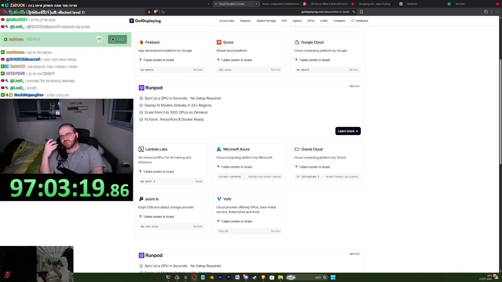Click the second Runpod sponsor heading
This screenshot has width=502, height=282.
coord(154,255)
